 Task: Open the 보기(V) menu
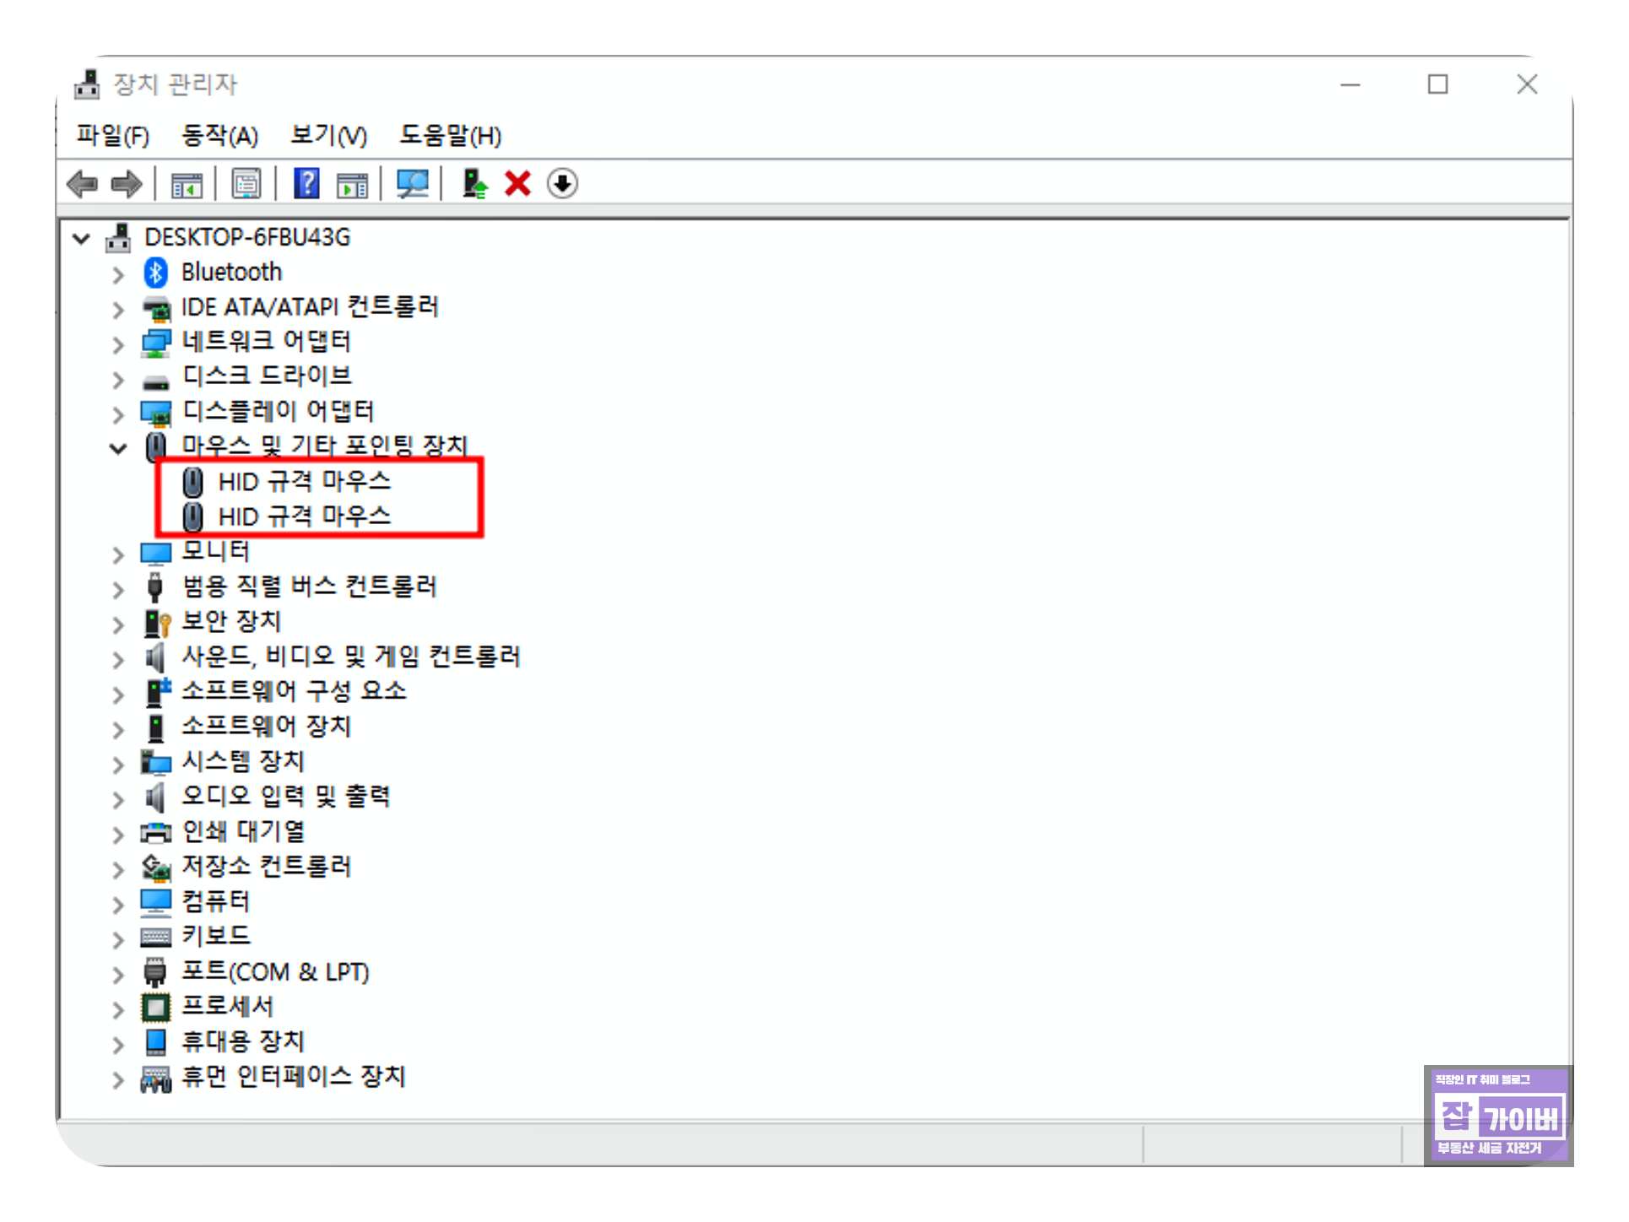tap(328, 136)
